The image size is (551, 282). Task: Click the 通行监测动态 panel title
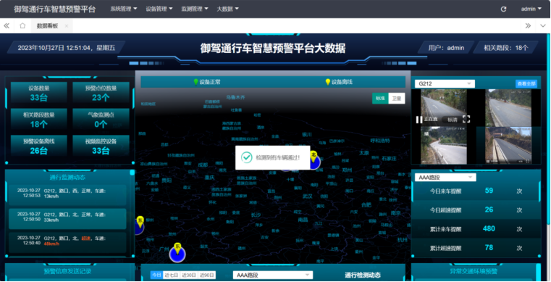(67, 178)
